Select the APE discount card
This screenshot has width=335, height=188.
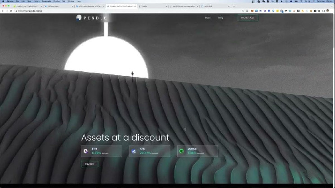150,151
